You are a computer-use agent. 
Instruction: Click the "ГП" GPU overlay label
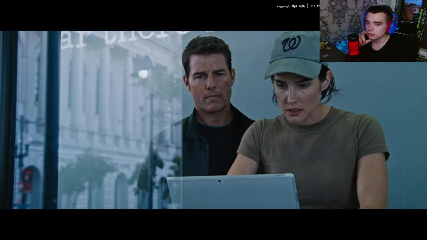pos(313,6)
